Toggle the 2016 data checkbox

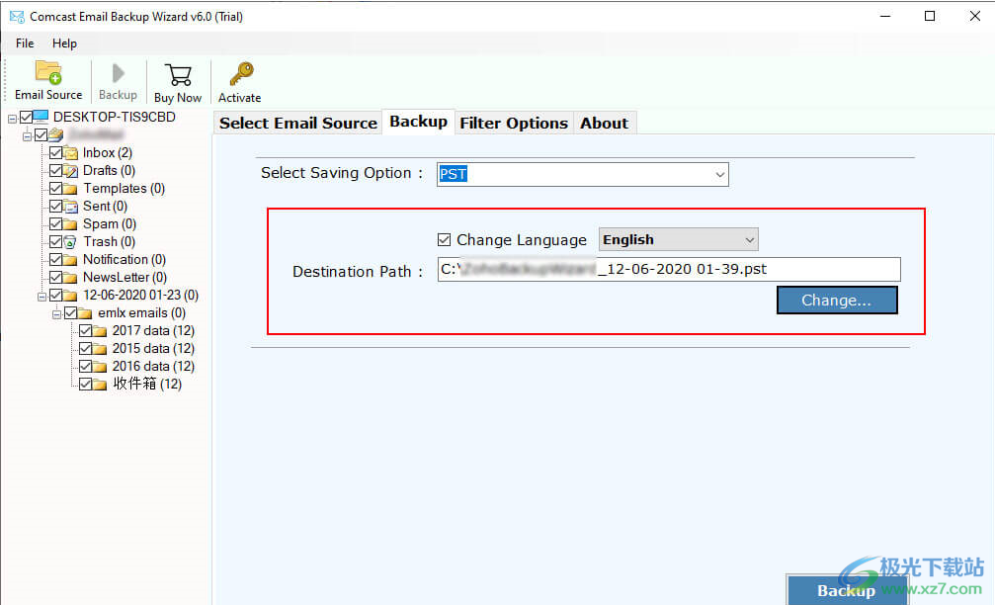click(86, 367)
